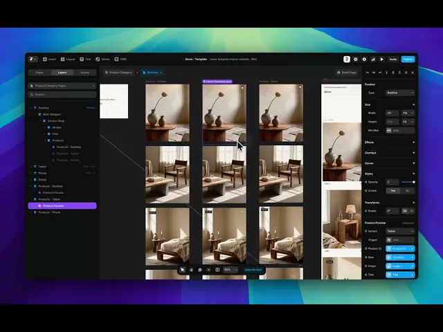Select 2D rotate mode
The height and width of the screenshot is (332, 443).
click(404, 211)
